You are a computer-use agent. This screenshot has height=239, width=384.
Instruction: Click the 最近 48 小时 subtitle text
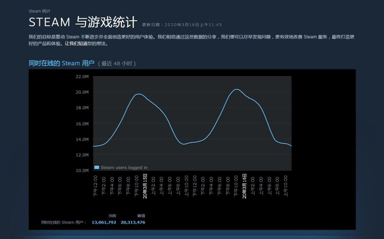[x=117, y=64]
